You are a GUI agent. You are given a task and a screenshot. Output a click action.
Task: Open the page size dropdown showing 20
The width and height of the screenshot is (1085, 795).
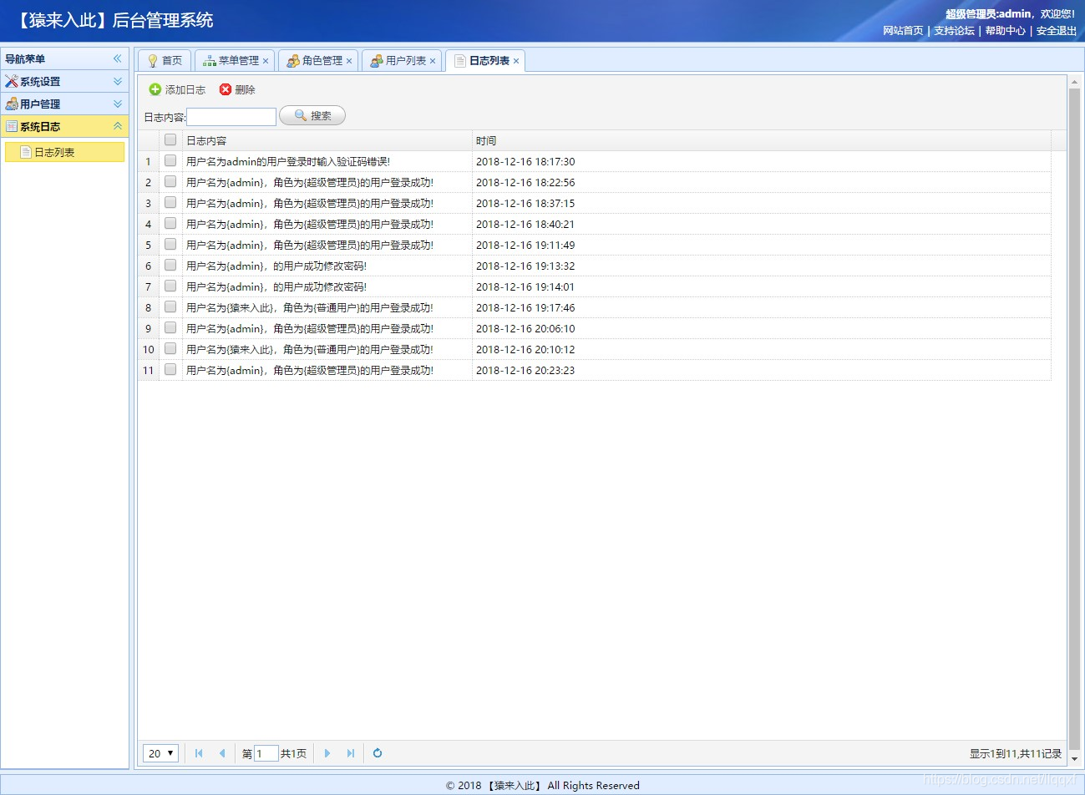tap(160, 753)
